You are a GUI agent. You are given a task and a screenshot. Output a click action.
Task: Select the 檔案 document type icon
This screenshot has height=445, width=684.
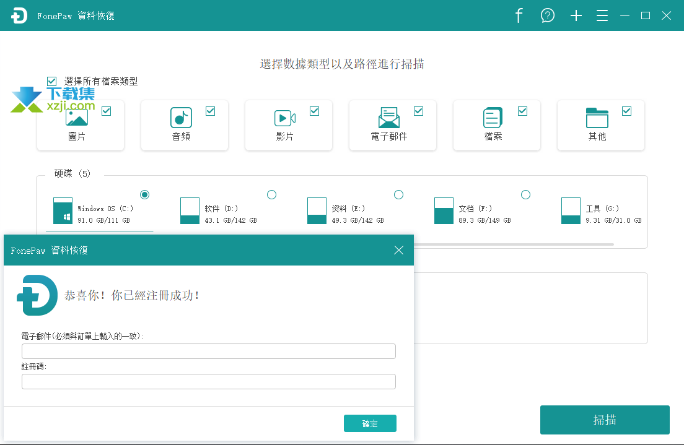click(x=493, y=117)
